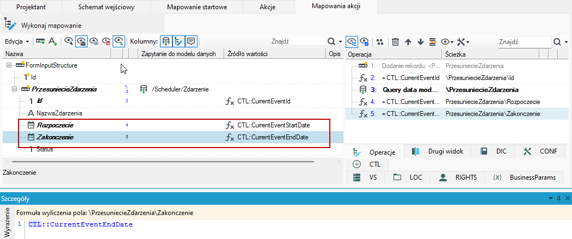Collapse the PrzesuniecieZdarzenia tree node
Image resolution: width=572 pixels, height=239 pixels.
point(14,89)
